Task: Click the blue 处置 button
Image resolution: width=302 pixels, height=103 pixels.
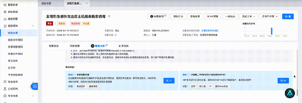Action: pyautogui.click(x=288, y=16)
